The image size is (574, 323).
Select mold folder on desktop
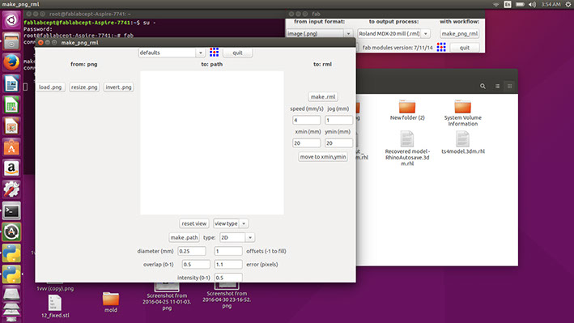coord(111,302)
